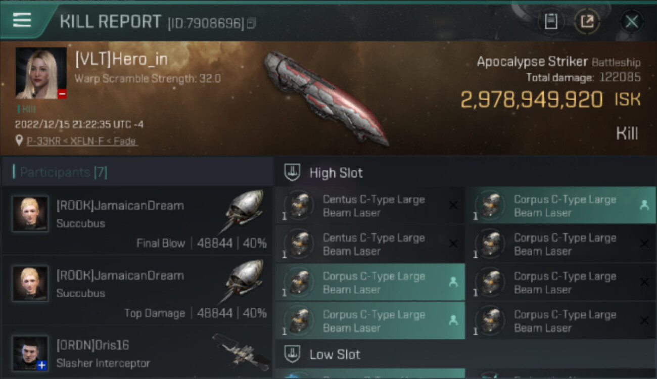Open the P-33KR location link
Image resolution: width=657 pixels, height=379 pixels.
[x=82, y=141]
